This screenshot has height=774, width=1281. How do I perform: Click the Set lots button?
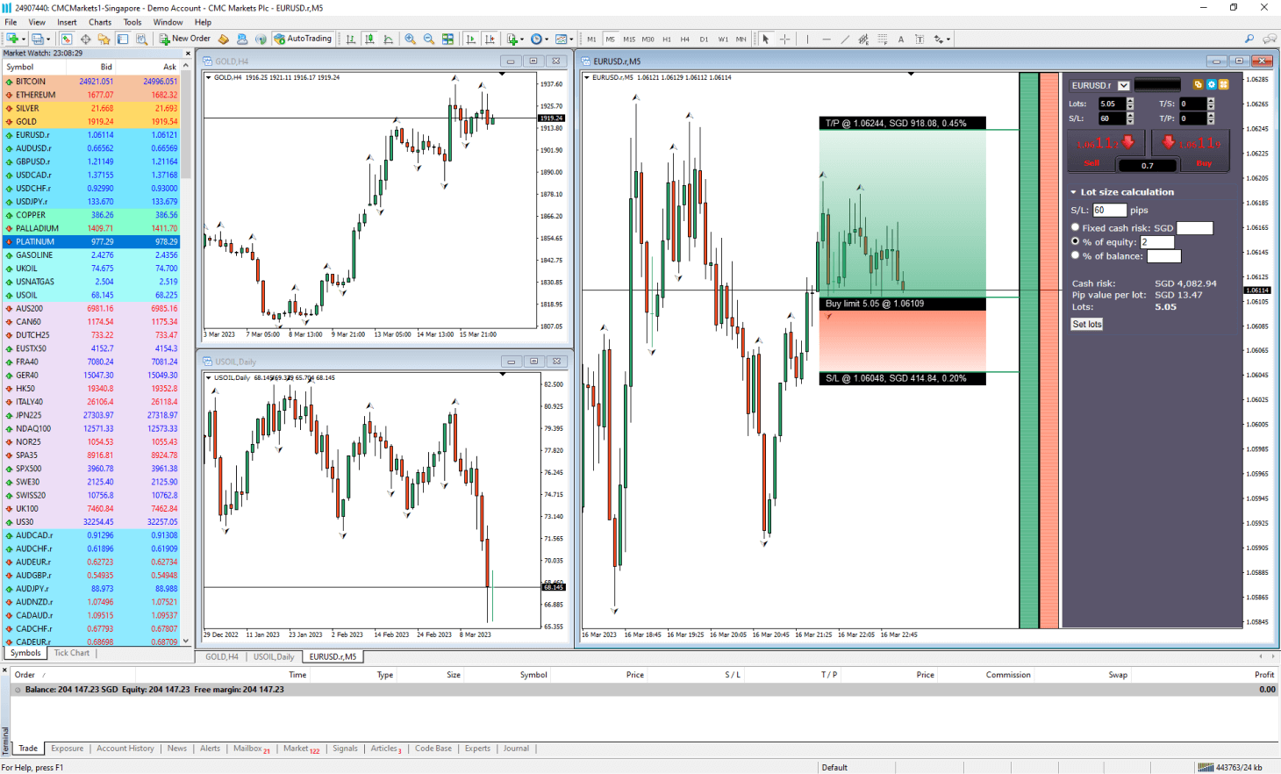(x=1088, y=325)
